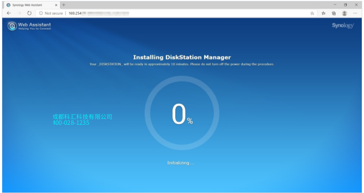Screen dimensions: 364x193
Task: Click the address bar showing 169.254
Action: point(177,13)
